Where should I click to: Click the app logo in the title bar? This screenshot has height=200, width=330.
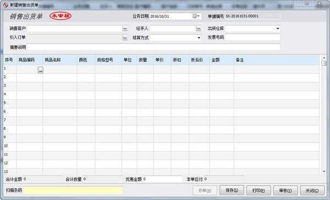click(x=5, y=4)
